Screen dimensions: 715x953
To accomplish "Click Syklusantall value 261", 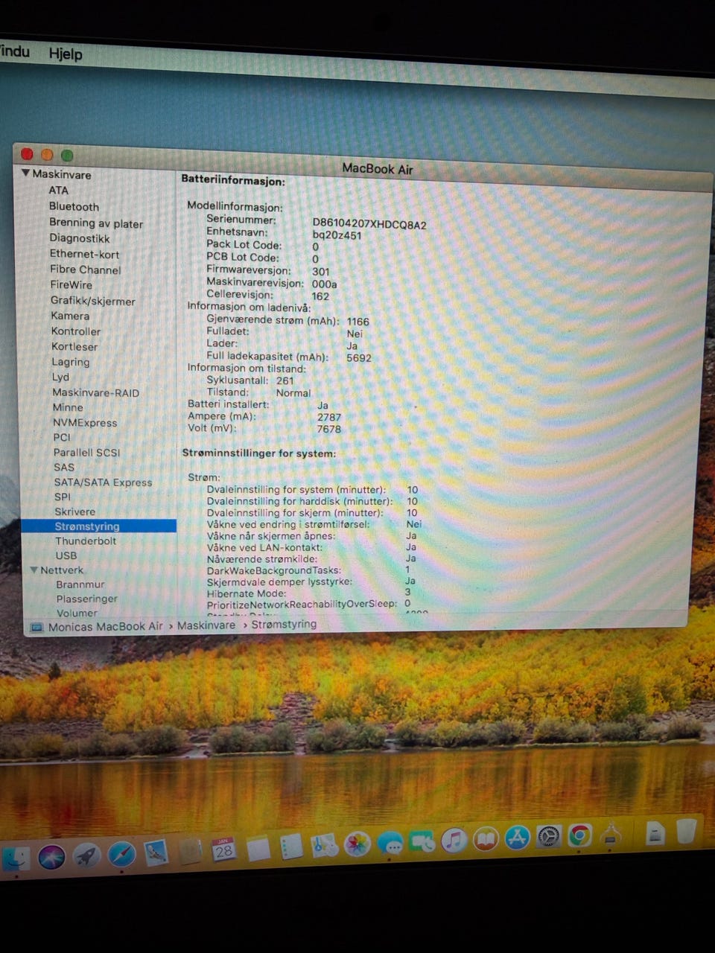I will [x=285, y=380].
